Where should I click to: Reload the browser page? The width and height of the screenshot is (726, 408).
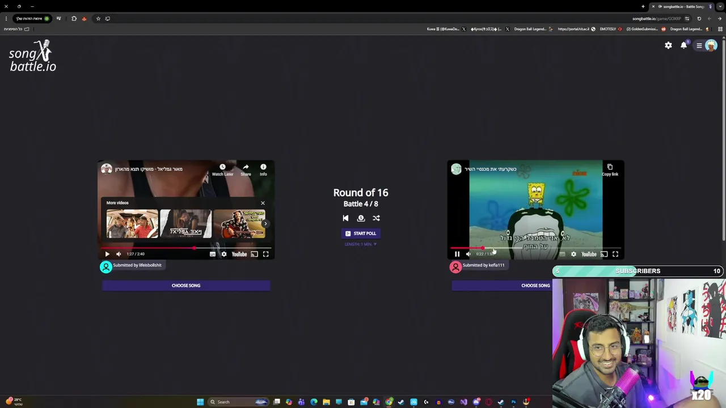point(699,19)
